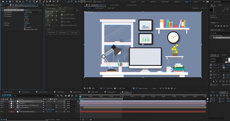Image resolution: width=230 pixels, height=121 pixels.
Task: Jump to first frame in Preview
Action: pos(215,26)
